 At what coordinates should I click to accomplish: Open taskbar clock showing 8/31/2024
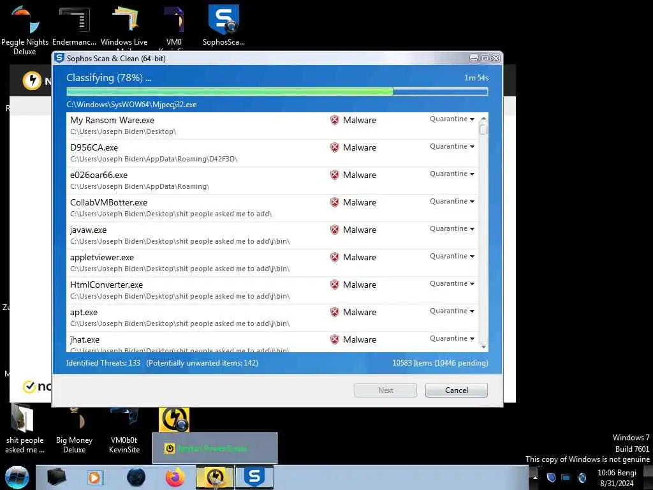617,478
